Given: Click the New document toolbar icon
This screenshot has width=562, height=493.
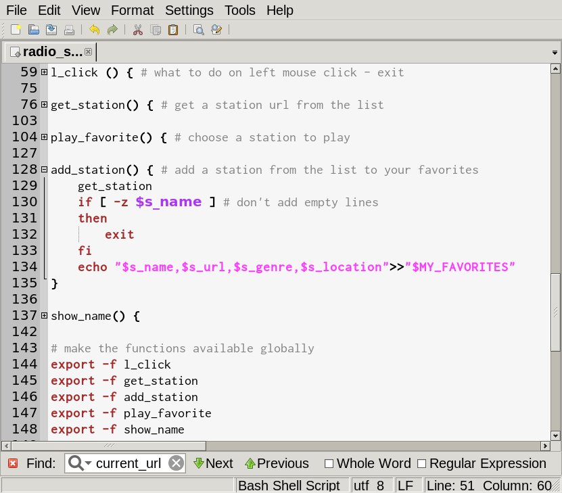Looking at the screenshot, I should tap(16, 30).
